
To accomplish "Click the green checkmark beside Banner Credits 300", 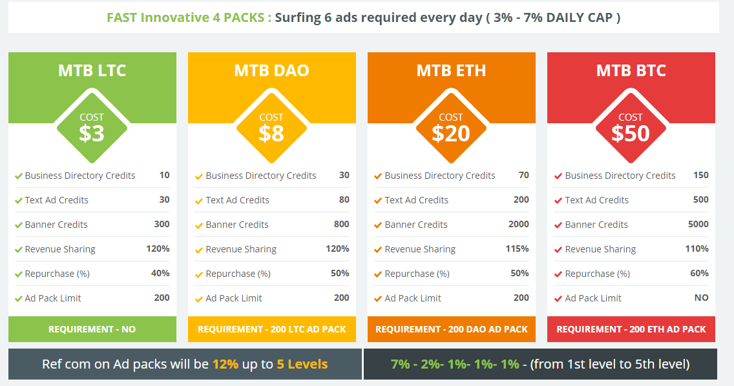I will 19,225.
